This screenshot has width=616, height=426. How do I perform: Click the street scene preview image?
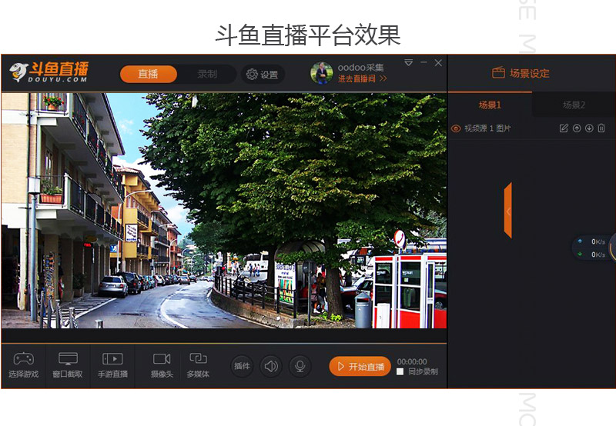[224, 210]
